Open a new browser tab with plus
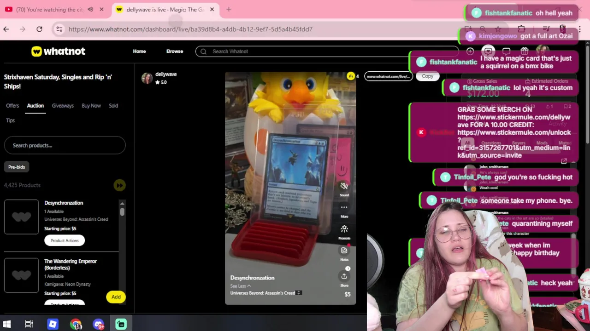 click(229, 9)
